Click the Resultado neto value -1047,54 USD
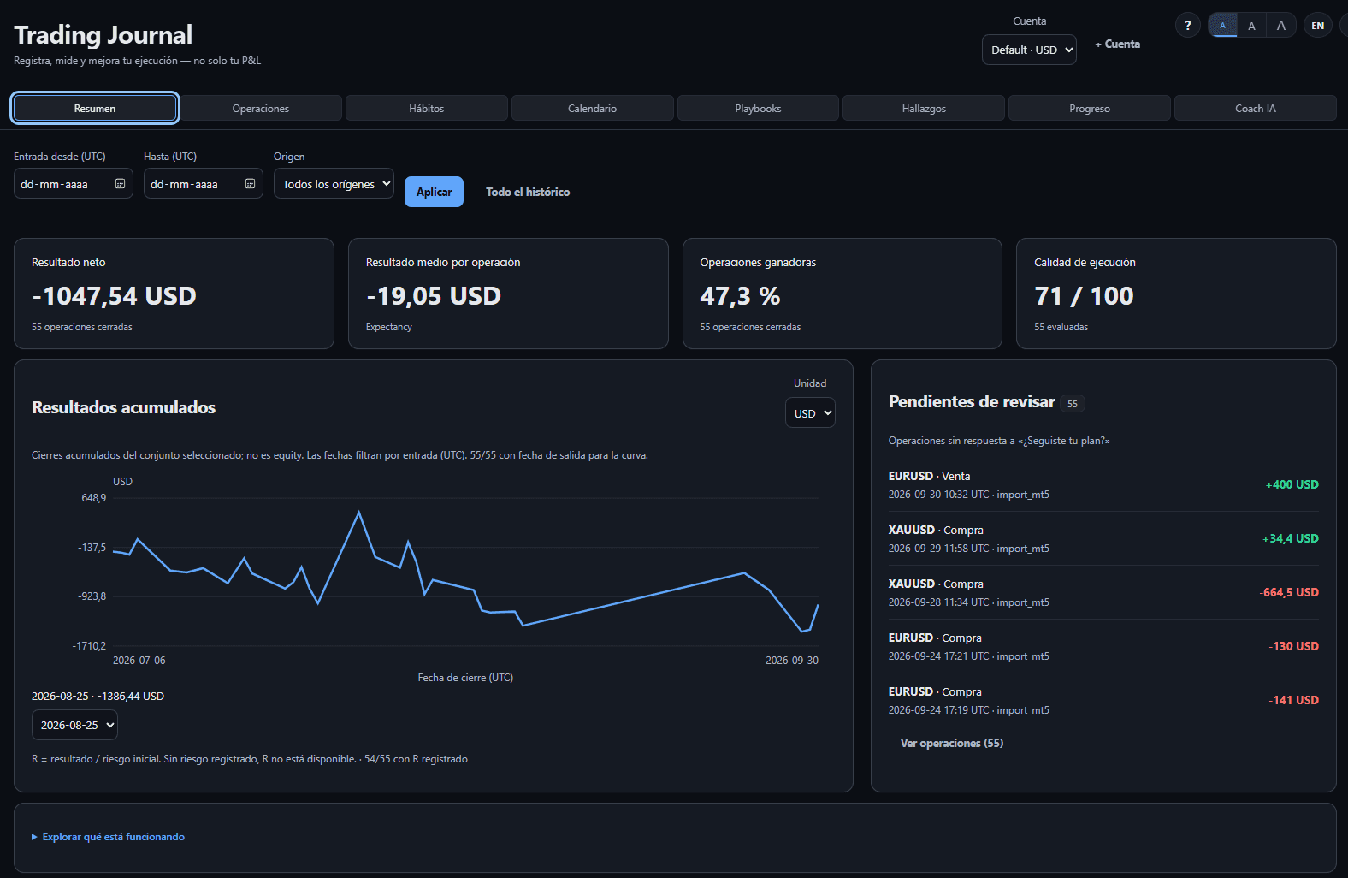 pos(115,296)
